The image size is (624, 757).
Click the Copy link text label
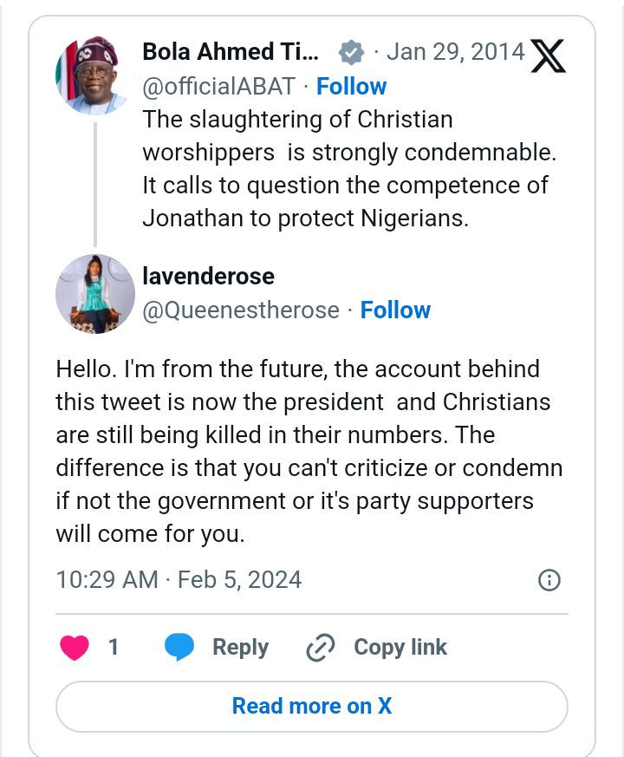point(400,648)
